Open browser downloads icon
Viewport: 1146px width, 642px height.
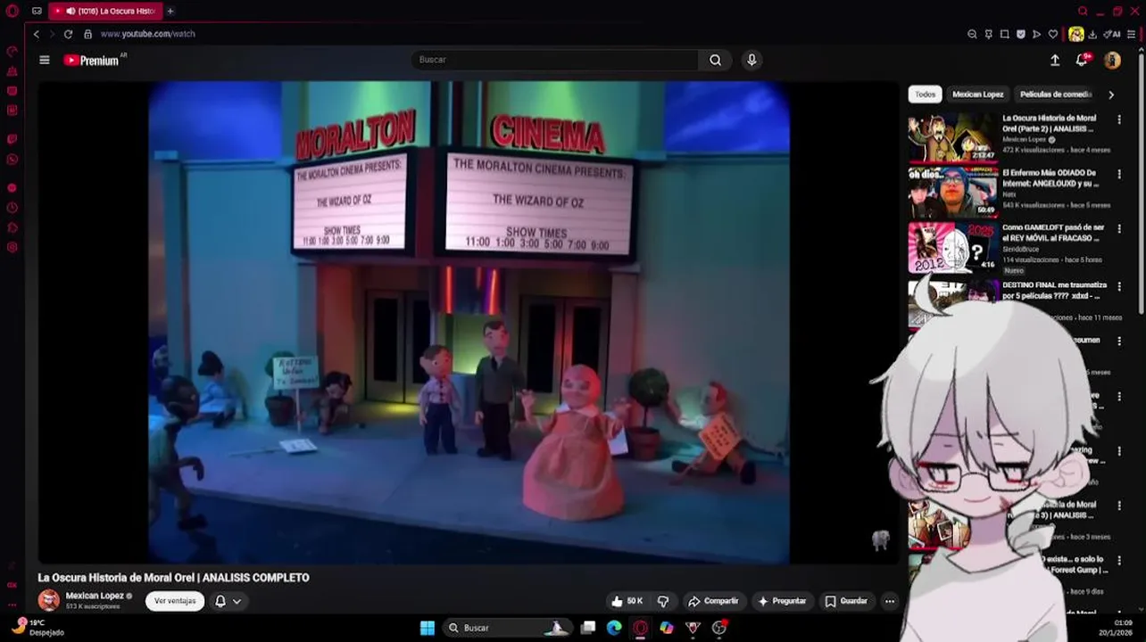click(x=1092, y=34)
